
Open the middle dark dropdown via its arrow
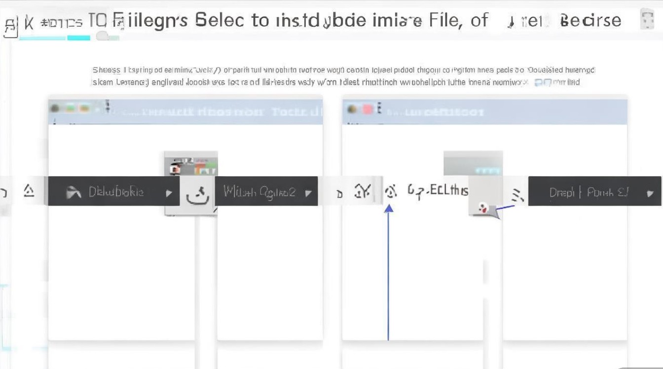coord(308,193)
